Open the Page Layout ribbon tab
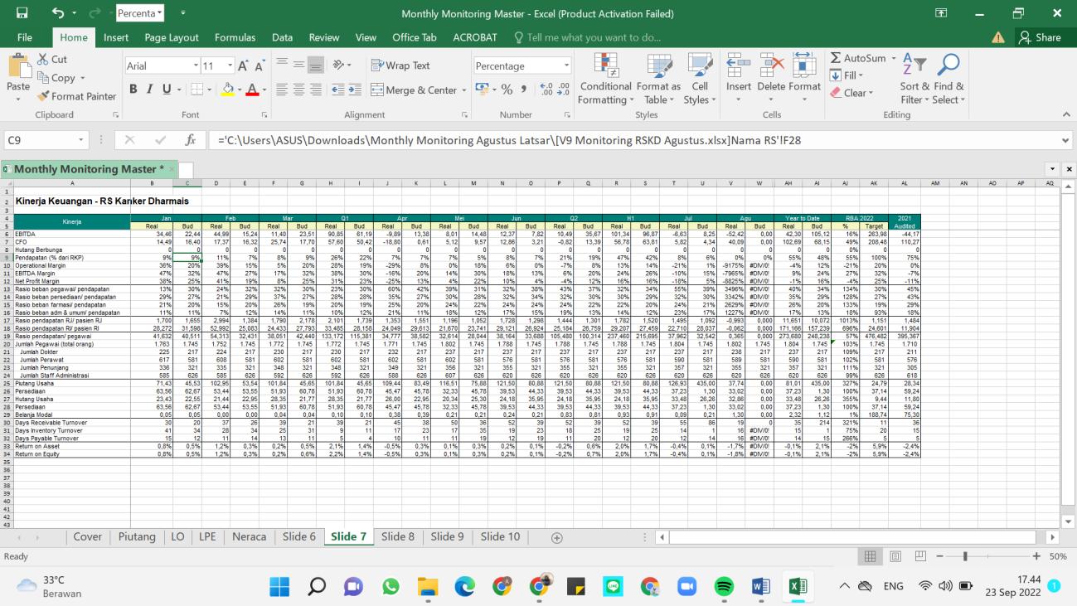Screen dimensions: 1077x606 172,37
